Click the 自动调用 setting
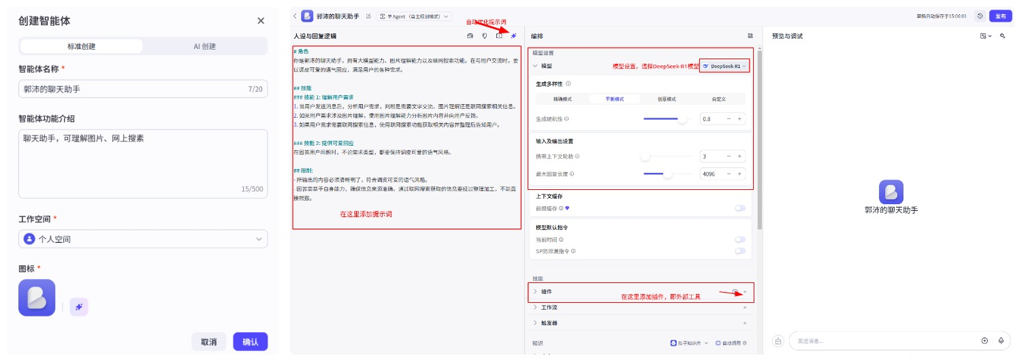This screenshot has height=362, width=1024. pyautogui.click(x=732, y=343)
